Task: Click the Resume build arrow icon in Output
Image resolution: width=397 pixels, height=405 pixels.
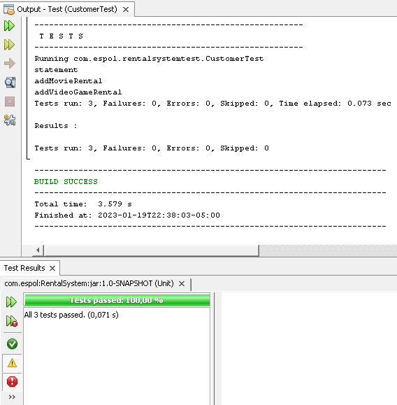Action: coord(10,63)
